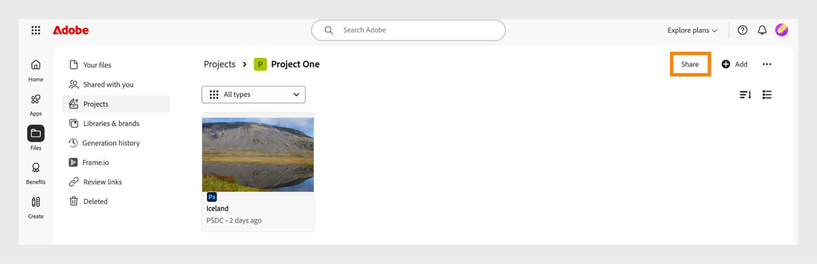Viewport: 817px width, 264px height.
Task: Open the Iceland image thumbnail
Action: coord(258,155)
